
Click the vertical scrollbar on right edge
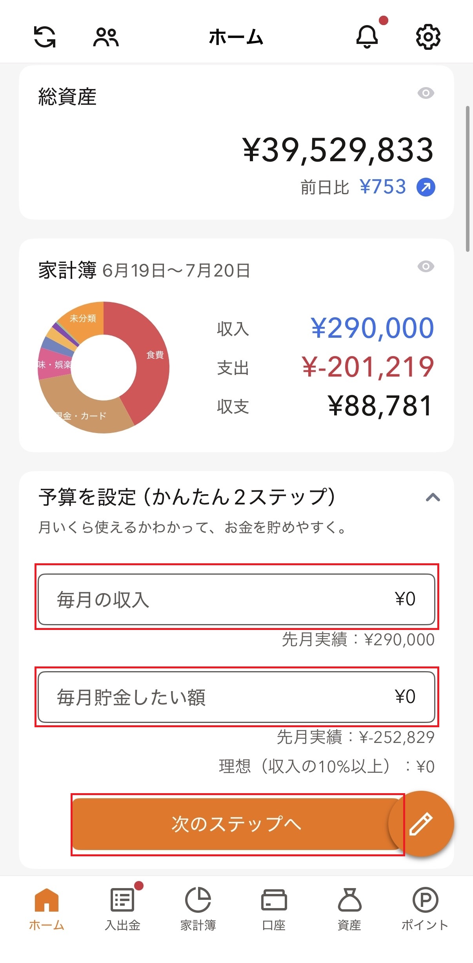(468, 178)
